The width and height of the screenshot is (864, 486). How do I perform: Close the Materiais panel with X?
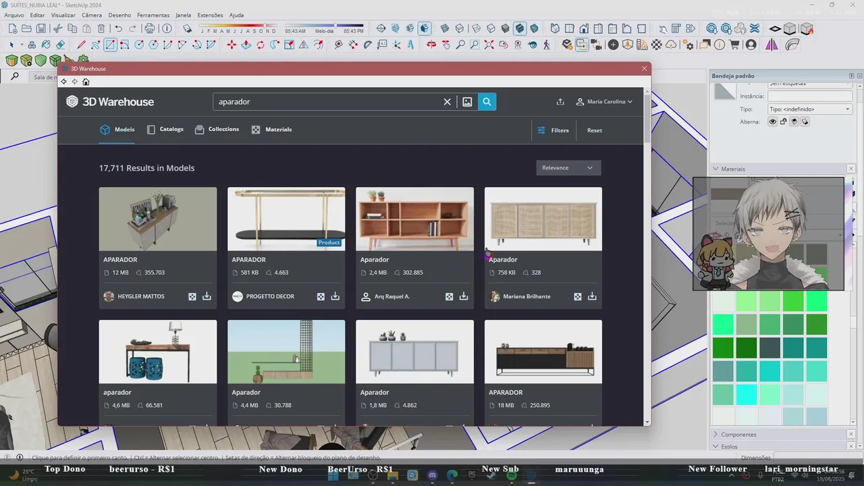point(850,169)
